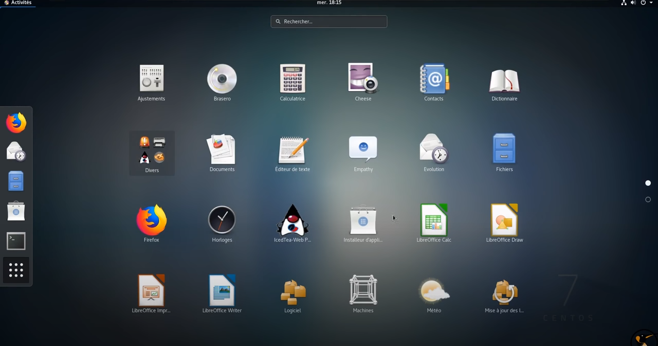Image resolution: width=658 pixels, height=346 pixels.
Task: Open software installer from the dash
Action: [x=16, y=211]
